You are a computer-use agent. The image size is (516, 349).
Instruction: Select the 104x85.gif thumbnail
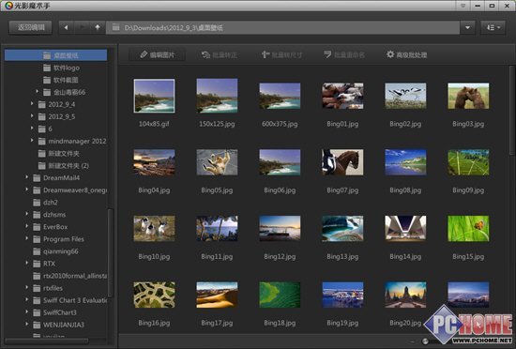pos(155,96)
